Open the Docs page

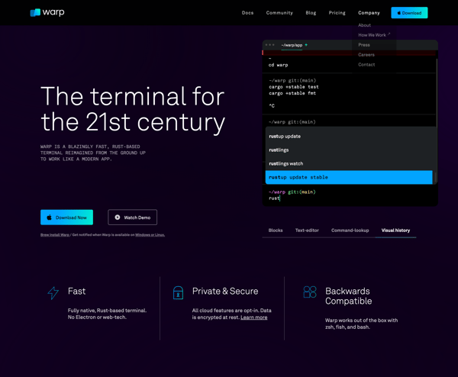(247, 13)
